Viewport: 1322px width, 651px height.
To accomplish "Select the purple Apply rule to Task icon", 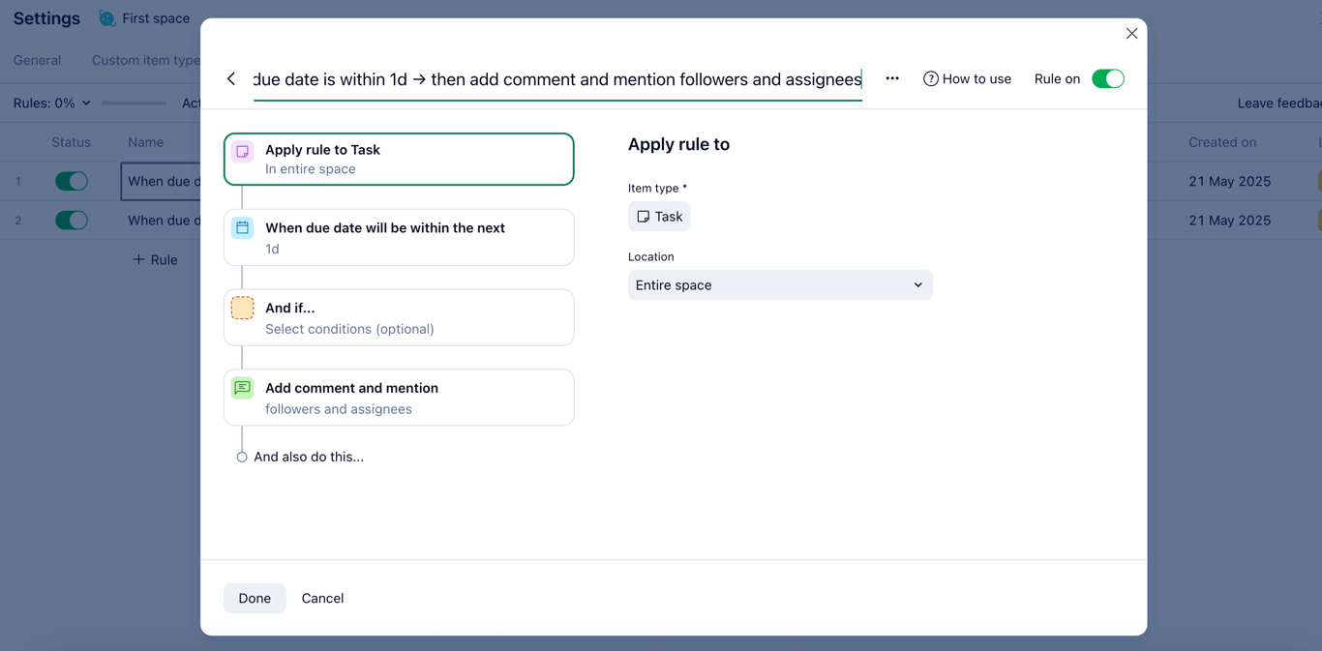I will point(243,151).
